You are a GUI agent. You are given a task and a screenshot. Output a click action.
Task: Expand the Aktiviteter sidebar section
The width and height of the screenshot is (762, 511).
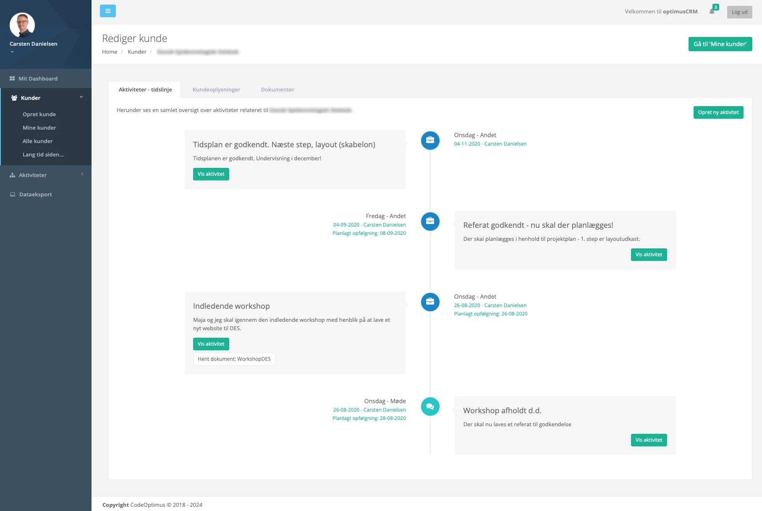[82, 174]
